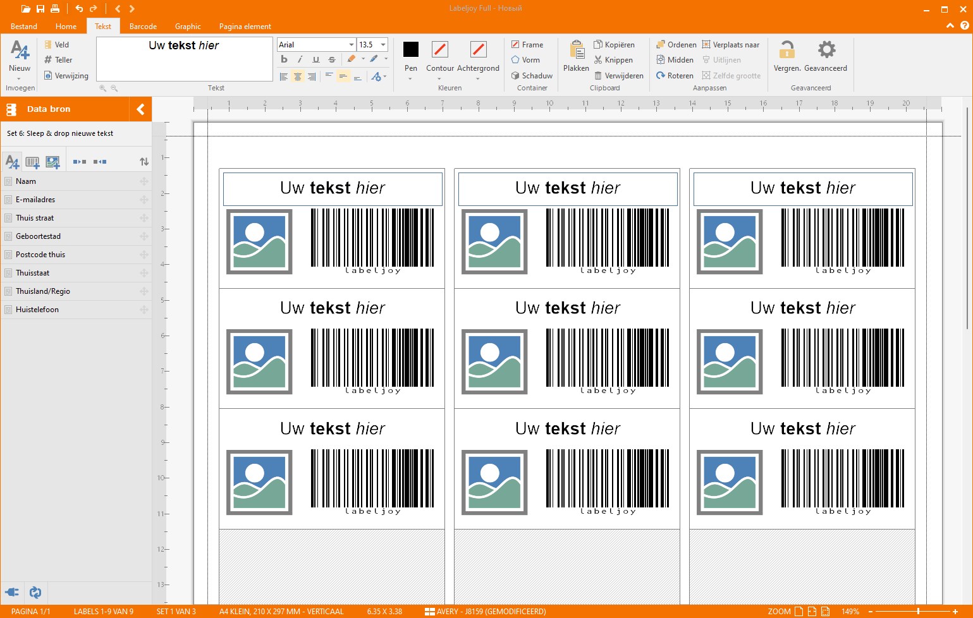The width and height of the screenshot is (973, 618).
Task: Open the help question mark icon
Action: [x=964, y=26]
